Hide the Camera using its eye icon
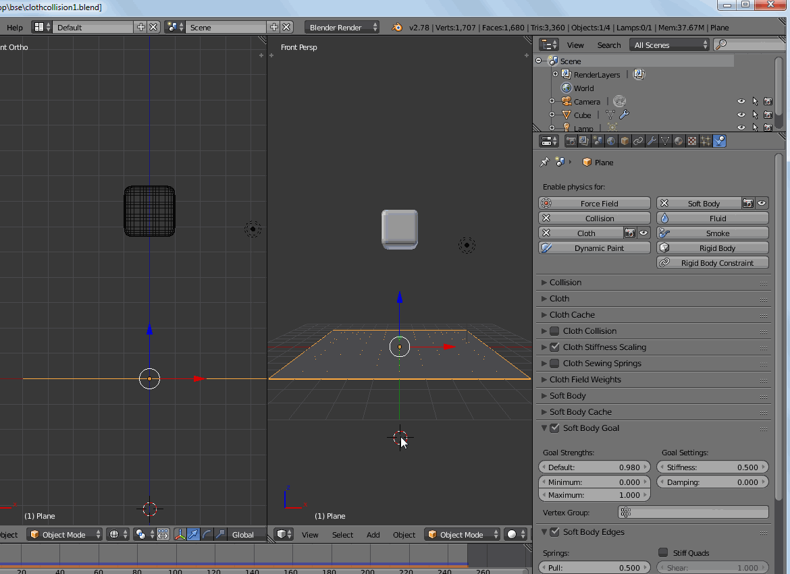The height and width of the screenshot is (574, 790). coord(741,102)
